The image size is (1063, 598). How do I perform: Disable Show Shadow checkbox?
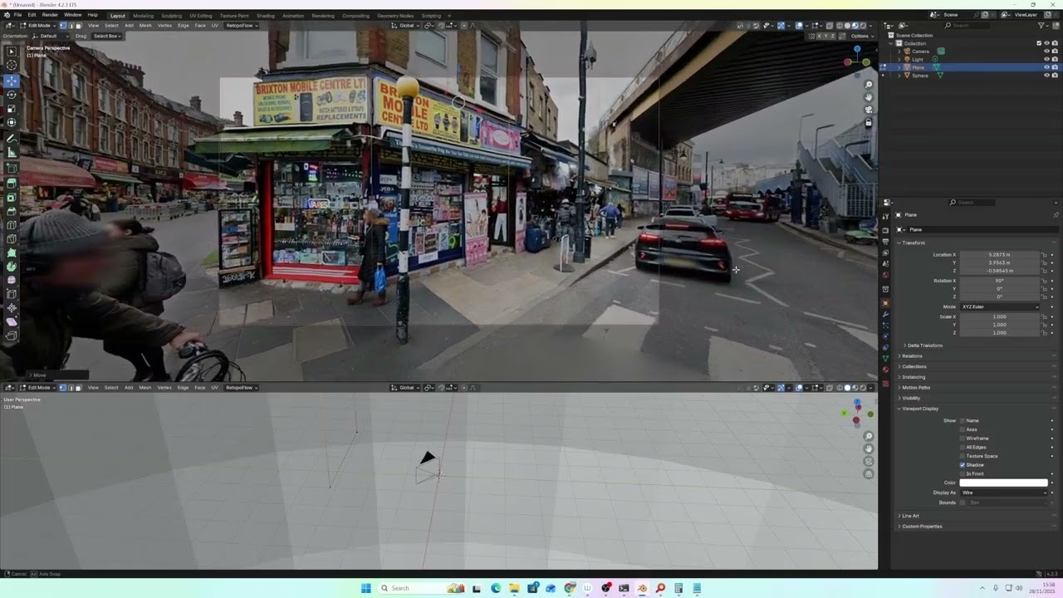(963, 465)
